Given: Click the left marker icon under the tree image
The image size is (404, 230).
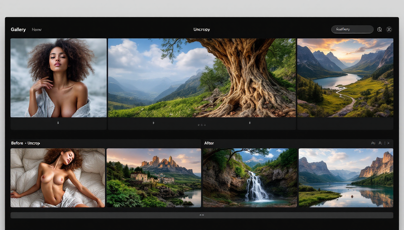Looking at the screenshot, I should [x=154, y=123].
